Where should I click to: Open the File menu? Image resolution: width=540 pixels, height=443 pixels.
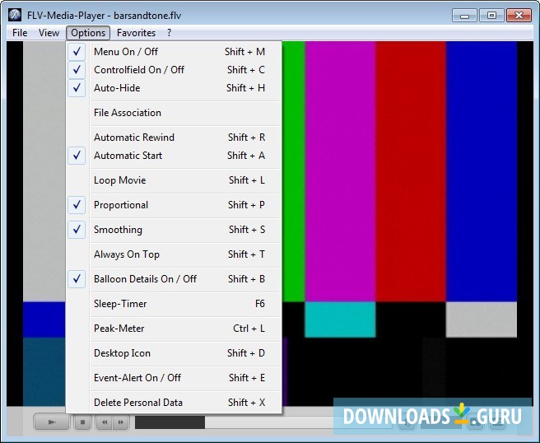tap(20, 33)
